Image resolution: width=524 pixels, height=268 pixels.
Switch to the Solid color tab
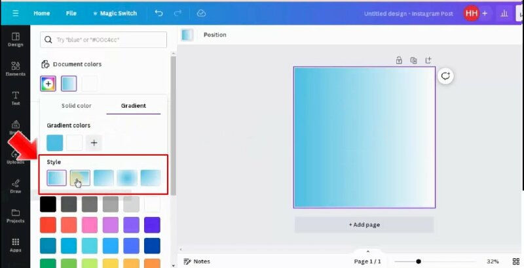[x=76, y=106]
